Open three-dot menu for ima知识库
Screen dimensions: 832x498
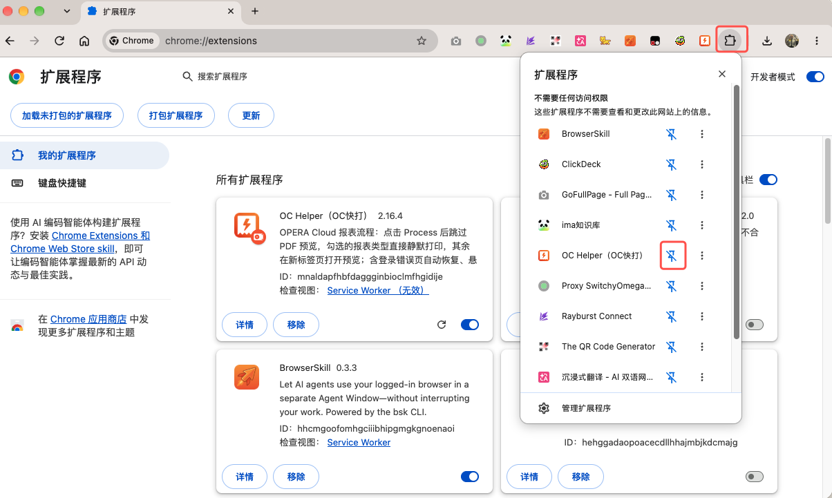click(702, 225)
